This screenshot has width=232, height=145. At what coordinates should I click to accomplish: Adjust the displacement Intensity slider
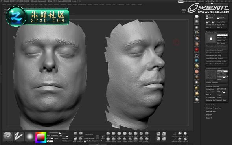tap(222, 77)
